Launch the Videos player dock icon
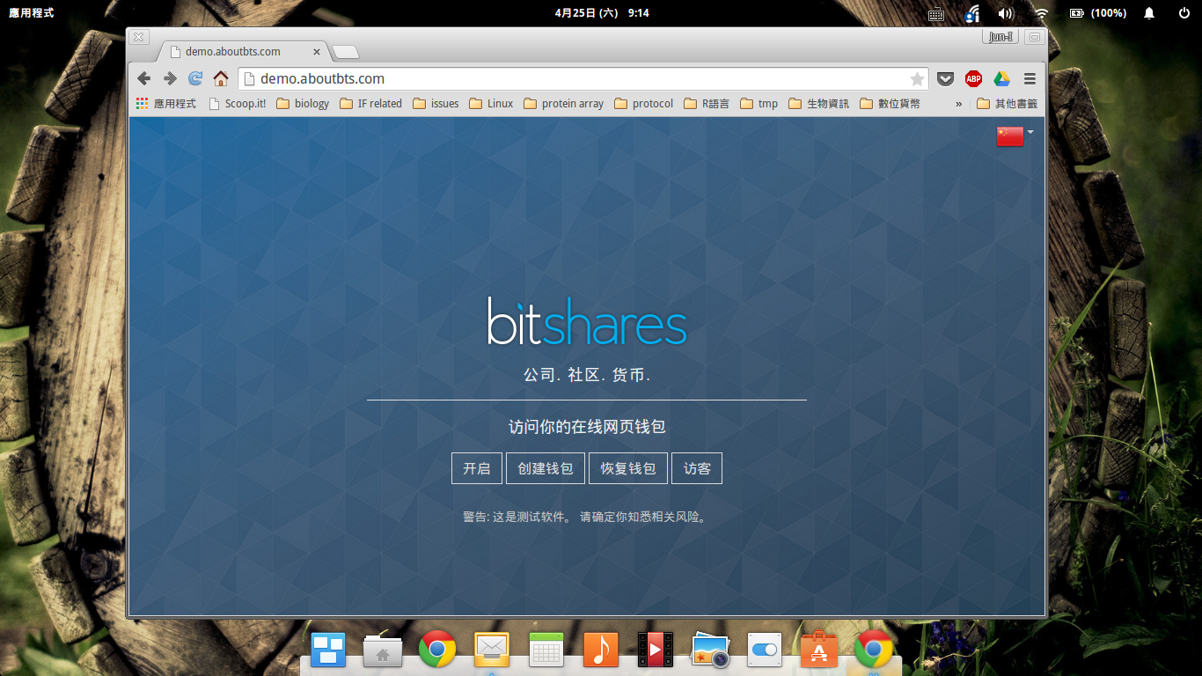1202x676 pixels. click(x=656, y=650)
